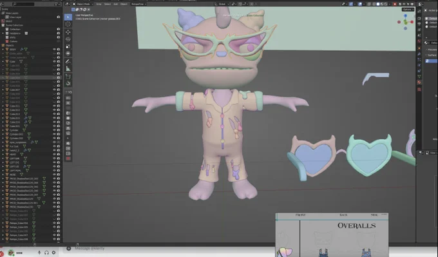Toggle visibility of the Retopo_Cube.005 object
The image size is (438, 257).
coord(55,227)
